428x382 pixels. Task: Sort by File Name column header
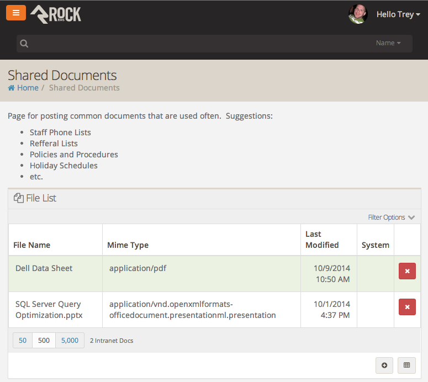32,245
